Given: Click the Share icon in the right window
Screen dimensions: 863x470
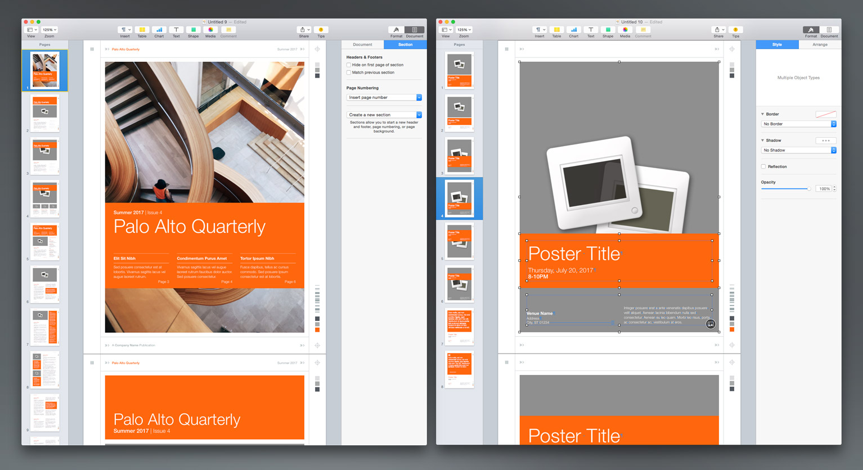Looking at the screenshot, I should (718, 30).
